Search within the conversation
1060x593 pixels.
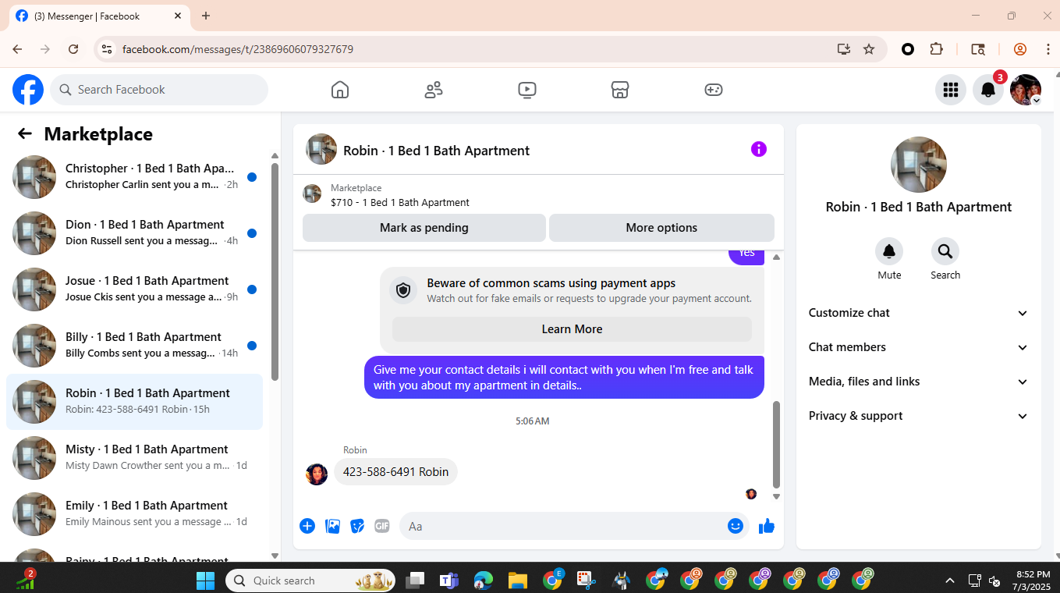pos(945,251)
